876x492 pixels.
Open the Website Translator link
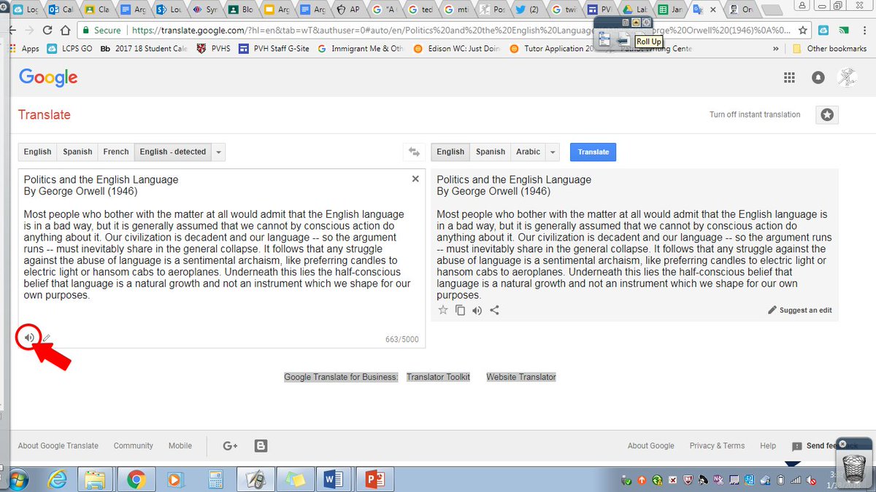(x=521, y=377)
